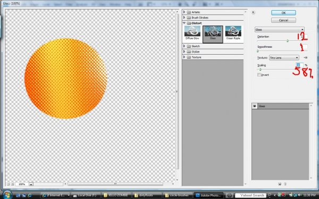Click the Yahoo! Search taskbar field

point(250,195)
